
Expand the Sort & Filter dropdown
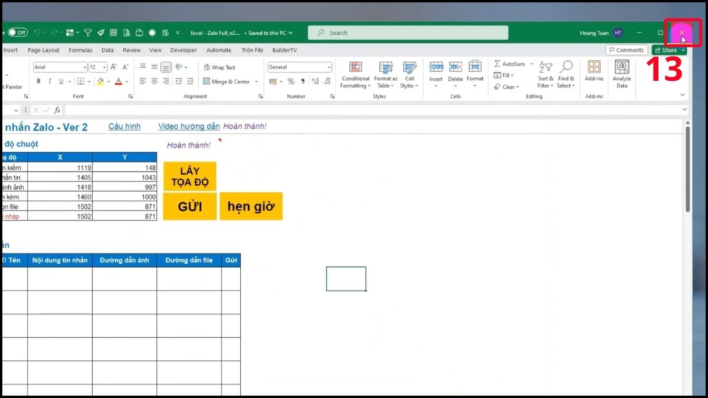(546, 75)
